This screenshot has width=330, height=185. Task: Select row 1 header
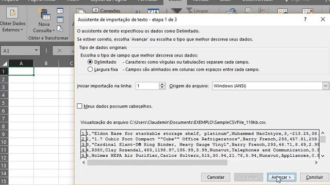click(x=4, y=71)
